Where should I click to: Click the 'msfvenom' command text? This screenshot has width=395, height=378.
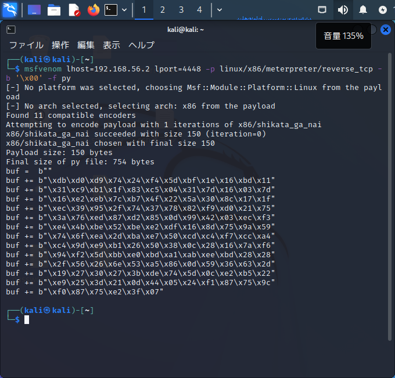(43, 69)
